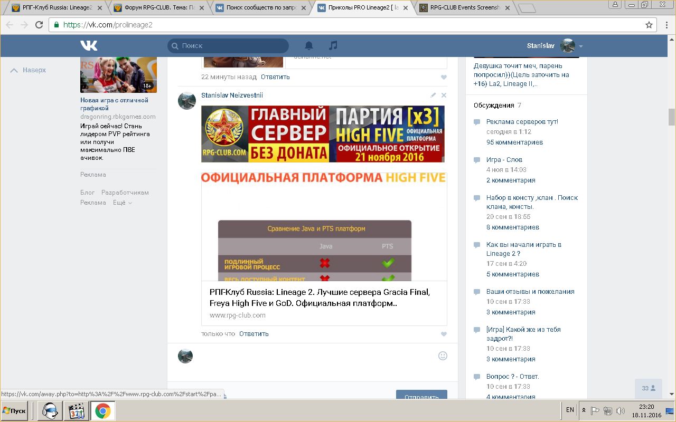
Task: Open '[Игра] Какой же из тебя задрот?!' discussion
Action: (523, 334)
